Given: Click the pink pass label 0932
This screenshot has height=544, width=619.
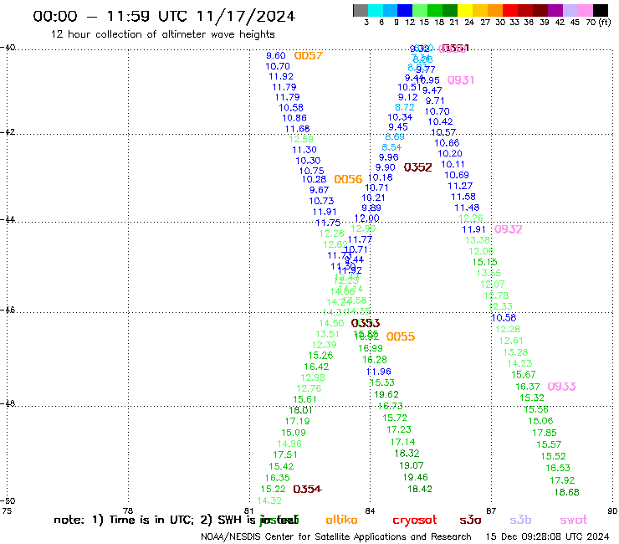Looking at the screenshot, I should 509,229.
